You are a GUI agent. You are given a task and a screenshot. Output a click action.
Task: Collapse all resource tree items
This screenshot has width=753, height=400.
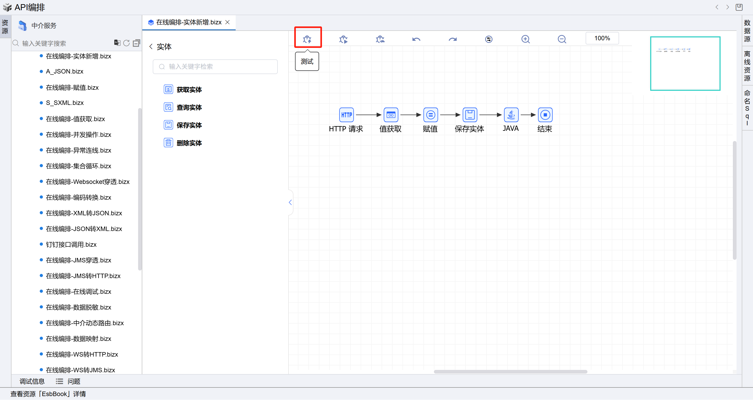click(136, 43)
